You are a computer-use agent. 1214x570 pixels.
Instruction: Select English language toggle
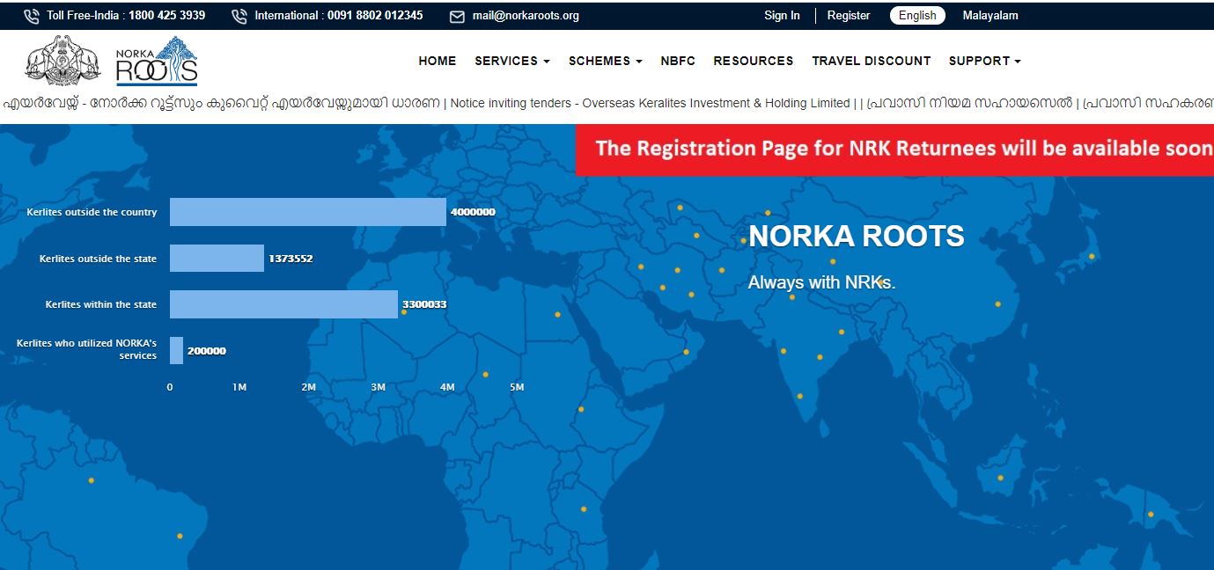click(x=917, y=15)
